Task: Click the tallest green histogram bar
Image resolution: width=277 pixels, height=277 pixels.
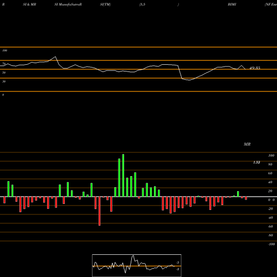Action: 123,176
